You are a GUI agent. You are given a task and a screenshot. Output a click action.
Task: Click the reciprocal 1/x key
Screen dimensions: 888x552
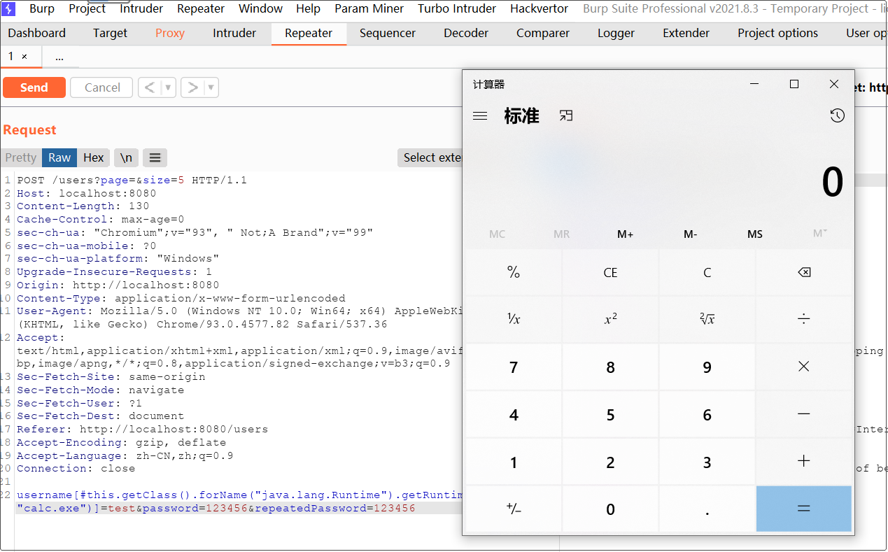click(x=514, y=319)
